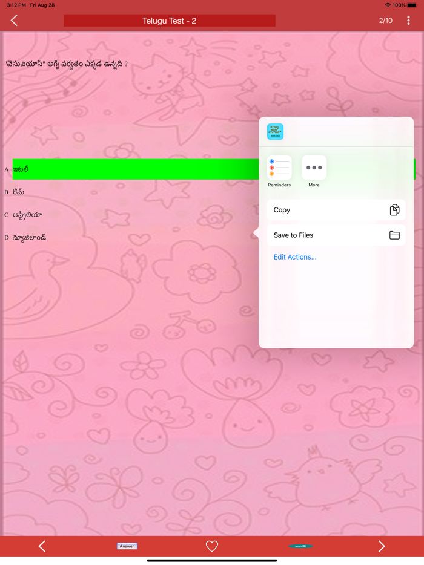Tap the 2/10 question counter
This screenshot has height=565, width=424.
coord(385,21)
